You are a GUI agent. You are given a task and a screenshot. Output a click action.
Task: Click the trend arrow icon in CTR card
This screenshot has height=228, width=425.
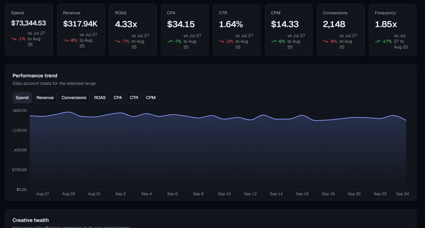click(221, 41)
